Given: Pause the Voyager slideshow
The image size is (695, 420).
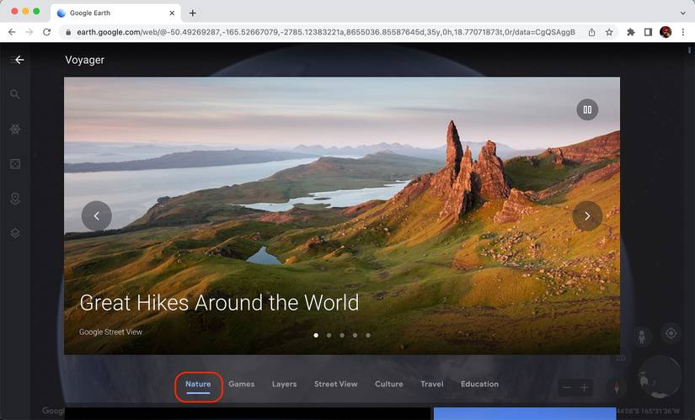Looking at the screenshot, I should (x=587, y=109).
